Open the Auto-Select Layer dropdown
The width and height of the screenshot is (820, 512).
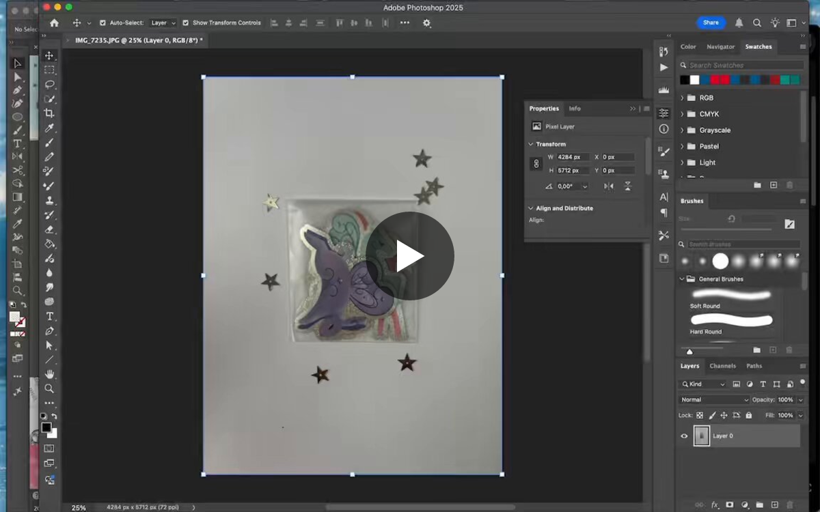[x=163, y=23]
